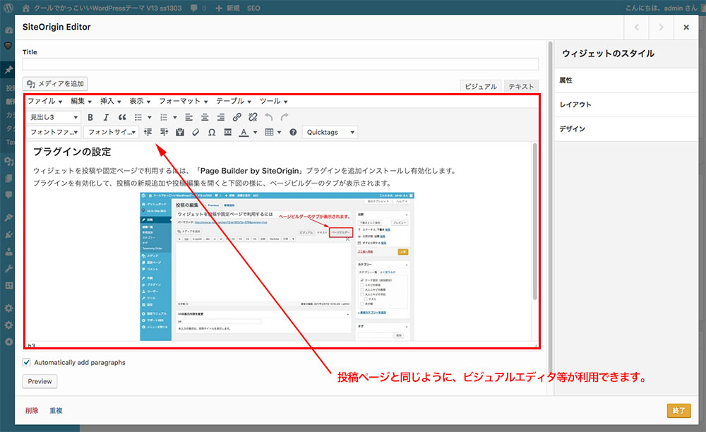Click the Preview button
This screenshot has width=706, height=432.
[x=40, y=381]
